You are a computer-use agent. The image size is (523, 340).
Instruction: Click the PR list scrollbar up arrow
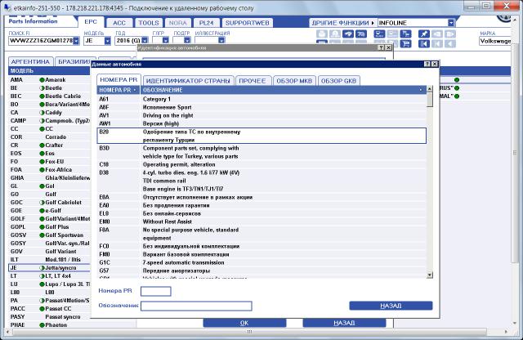(430, 89)
